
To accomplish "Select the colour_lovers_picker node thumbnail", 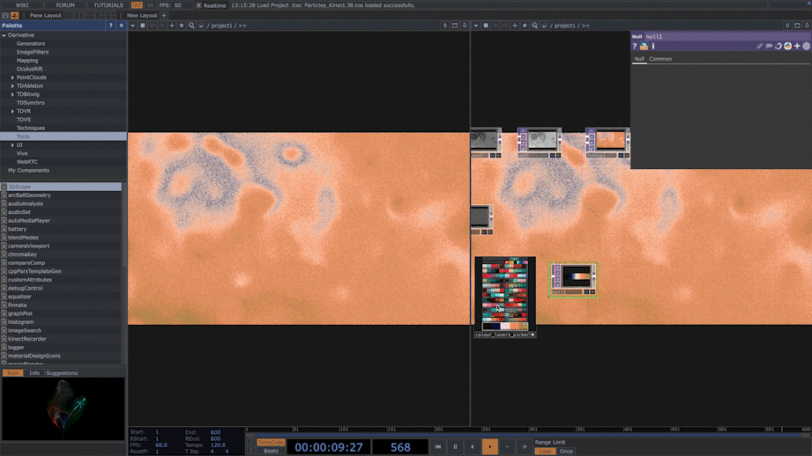I will (504, 294).
